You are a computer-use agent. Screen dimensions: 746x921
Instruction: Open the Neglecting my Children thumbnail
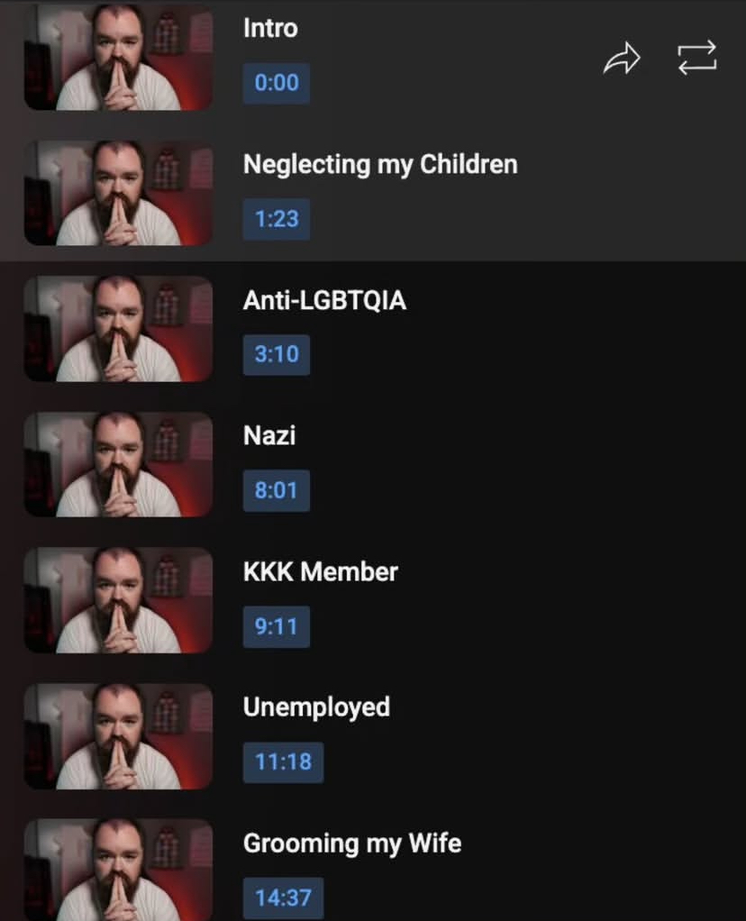[118, 193]
